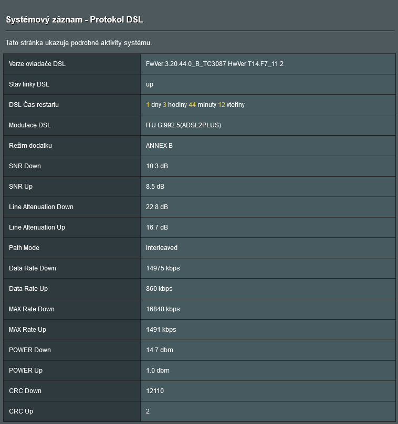
Task: Click the DSL line status value "up"
Action: coord(150,84)
